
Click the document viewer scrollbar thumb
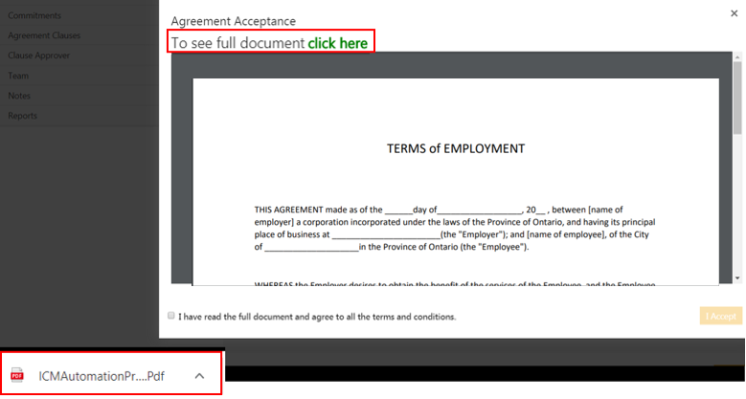click(737, 98)
